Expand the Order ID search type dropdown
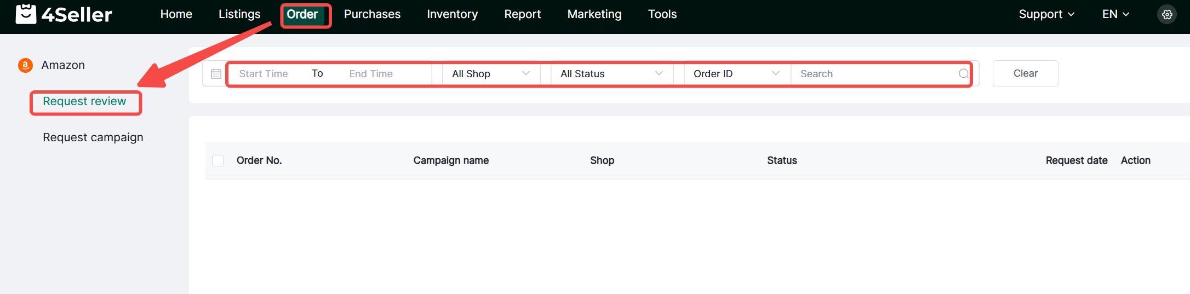 coord(736,74)
